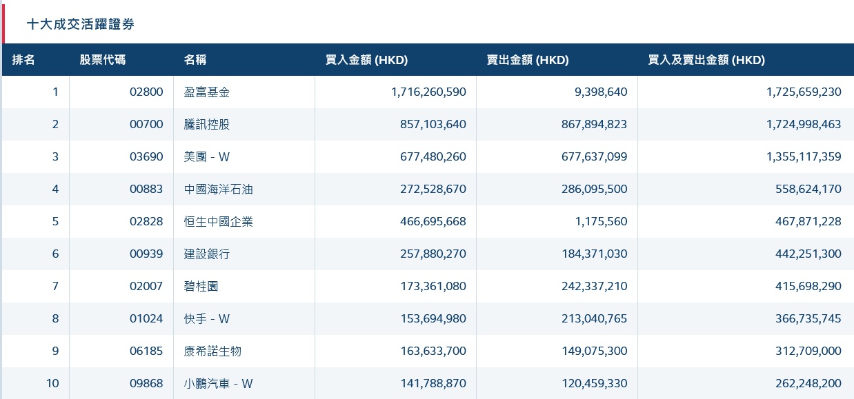Select the name 碧桂園
Screen dimensions: 854x399
coord(201,286)
